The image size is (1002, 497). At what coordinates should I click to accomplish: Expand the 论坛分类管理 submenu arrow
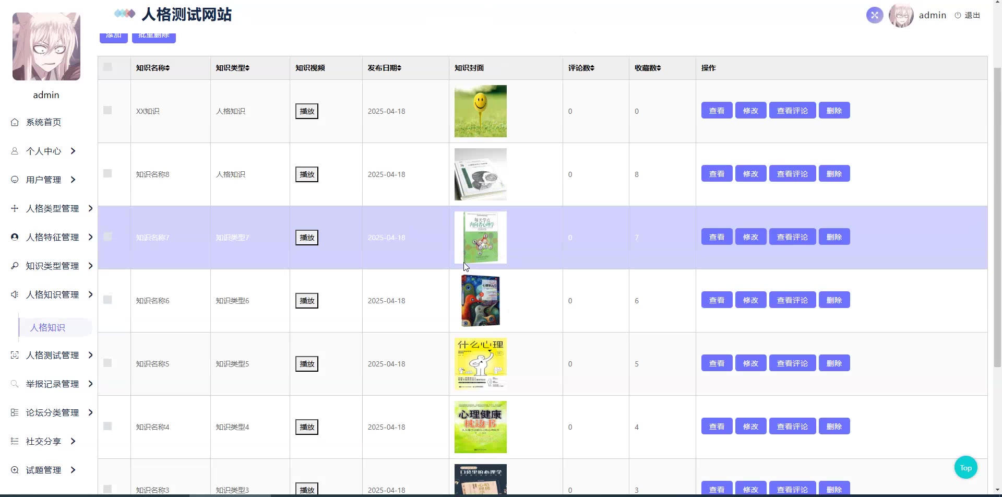point(90,412)
